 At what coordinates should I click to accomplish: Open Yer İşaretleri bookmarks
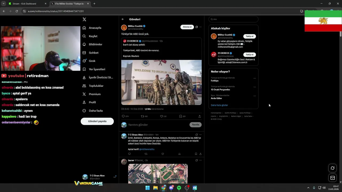pos(94,69)
